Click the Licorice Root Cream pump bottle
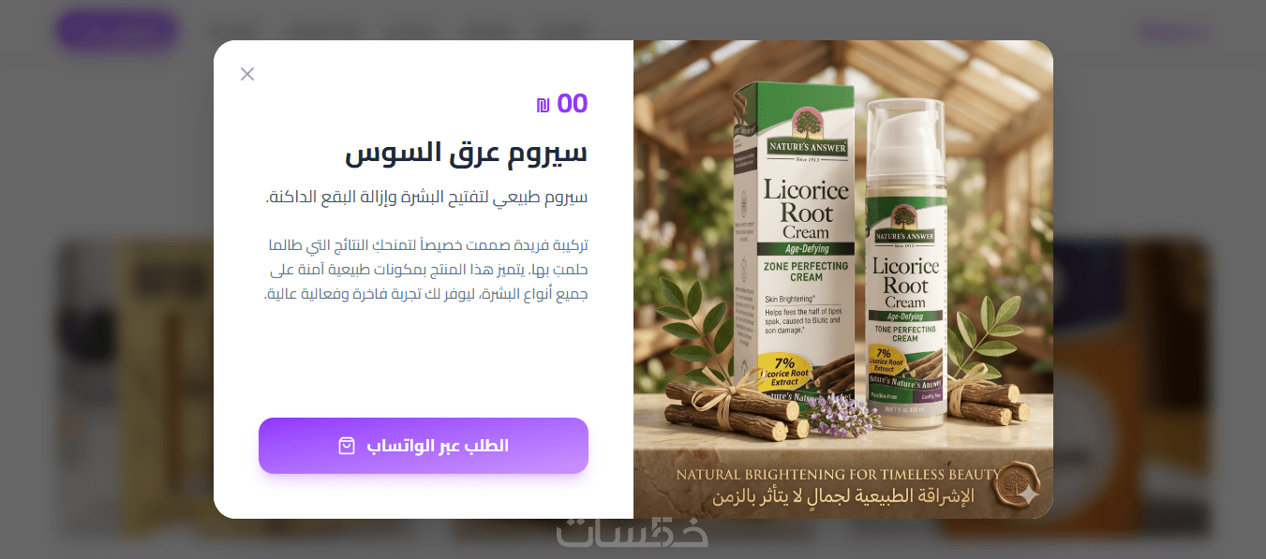Viewport: 1266px width, 559px height. click(x=905, y=264)
